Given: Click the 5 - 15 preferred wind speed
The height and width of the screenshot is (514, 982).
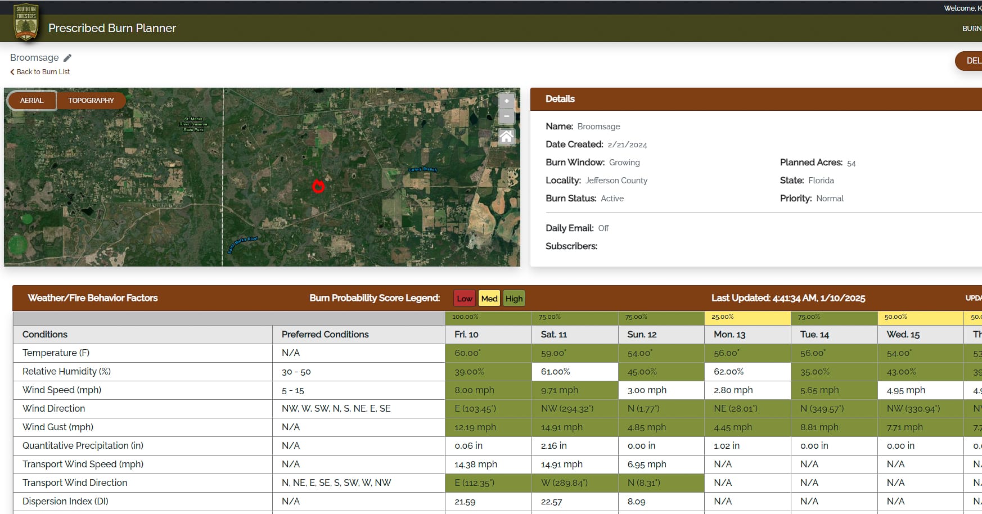Looking at the screenshot, I should coord(293,390).
